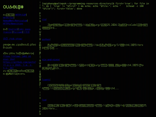Viewport: 156px width, 117px height.
Task: Follow the /tok-stsa/ directory link
Action: point(13,39)
